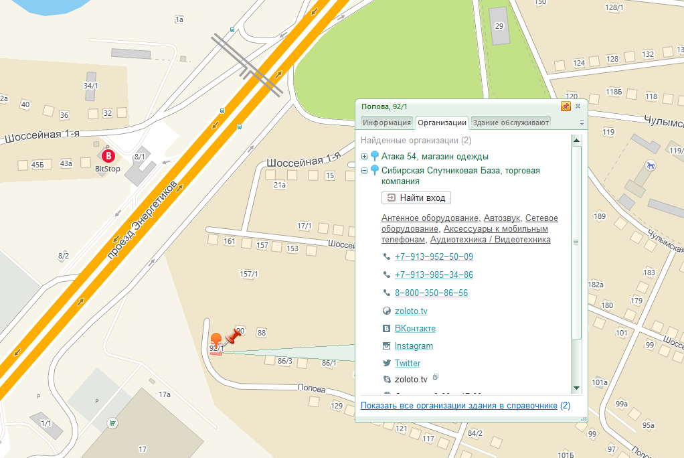Image resolution: width=684 pixels, height=458 pixels.
Task: Click the resize grip at the card corner
Action: tap(584, 418)
